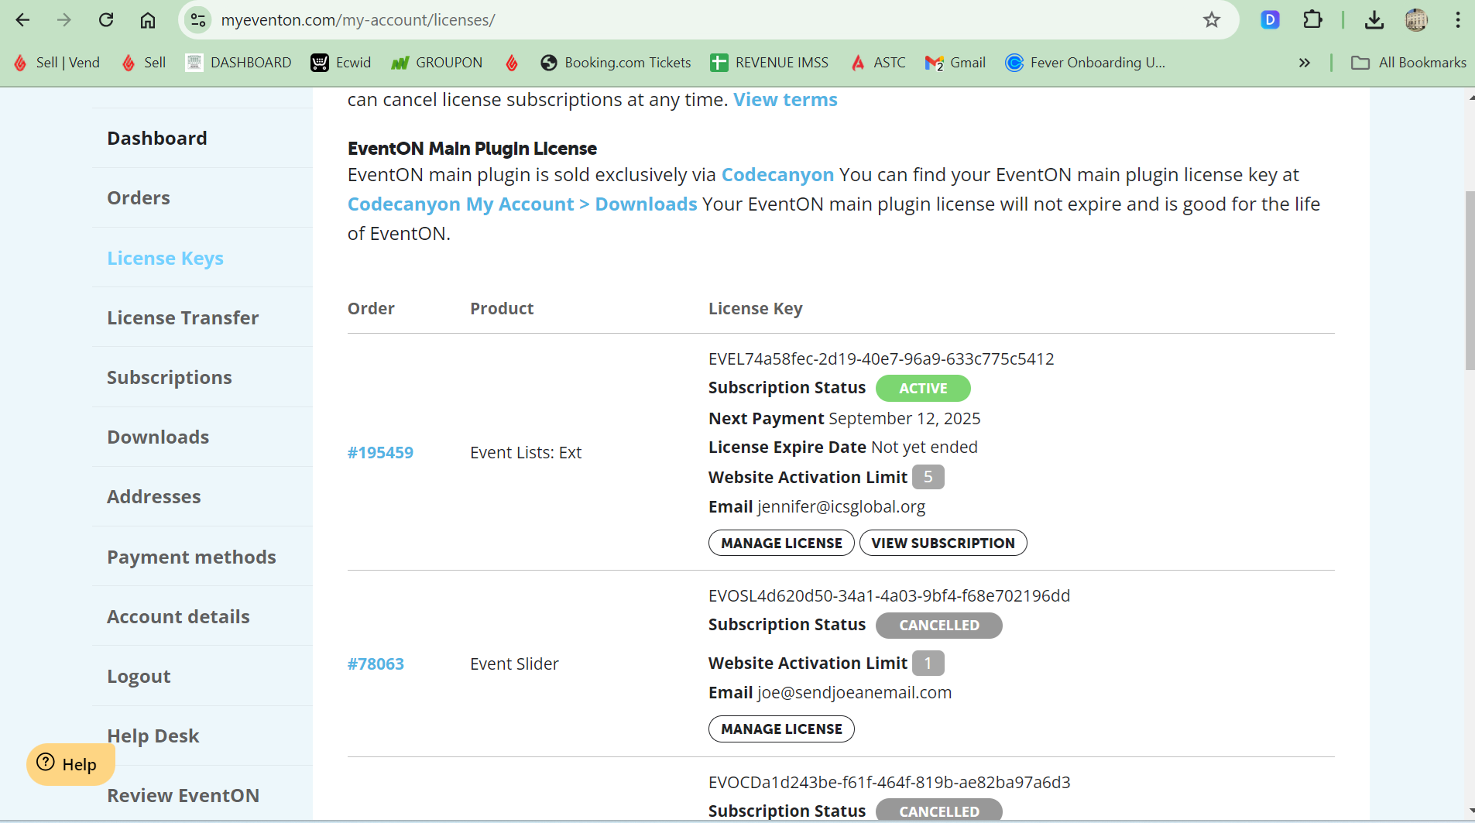
Task: Click Next Payment date September 12, 2025
Action: pyautogui.click(x=904, y=419)
